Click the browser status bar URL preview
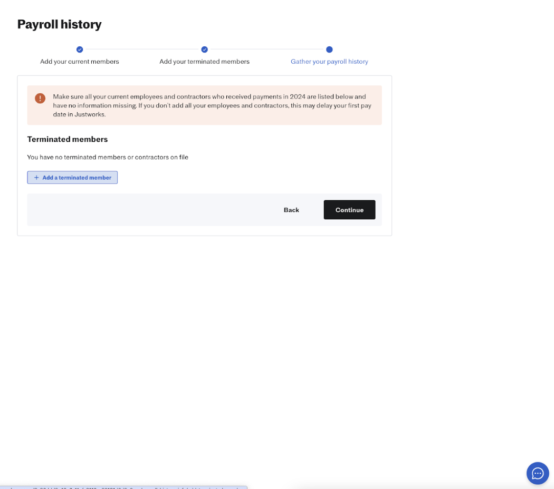The height and width of the screenshot is (489, 554). point(123,487)
